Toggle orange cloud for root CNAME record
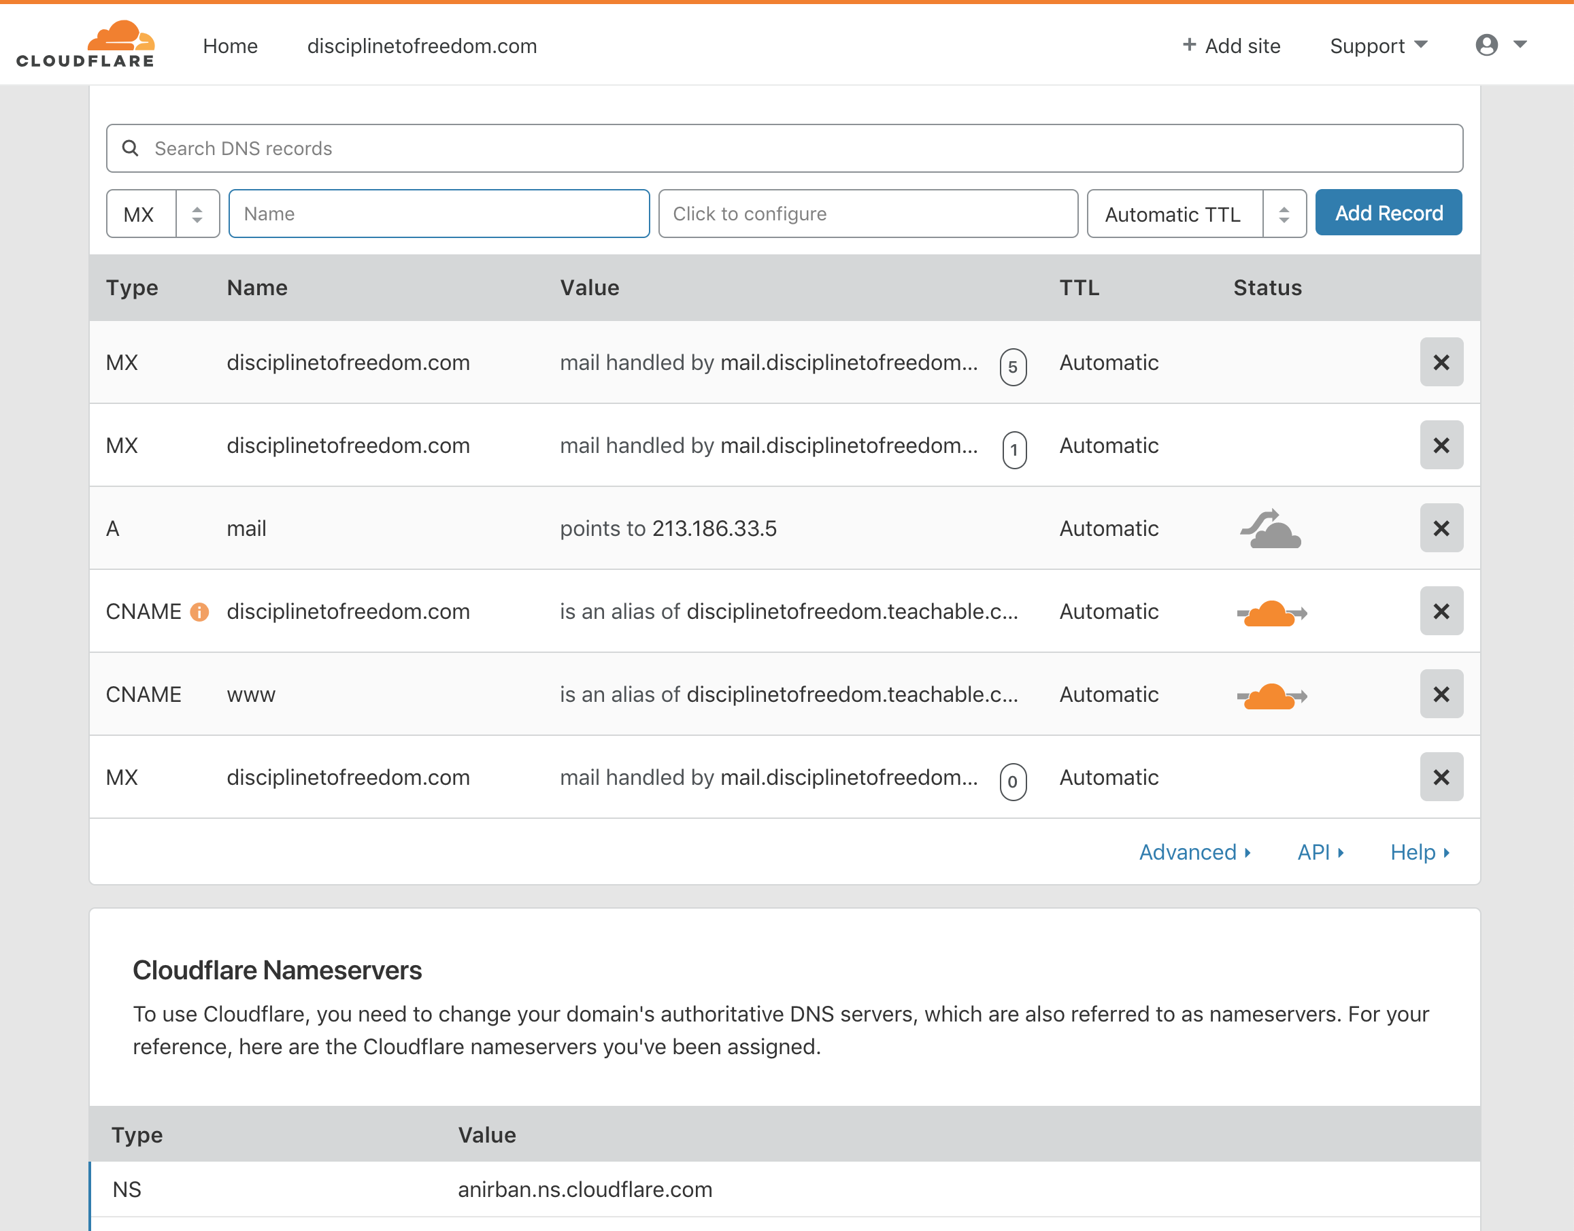The height and width of the screenshot is (1231, 1574). coord(1271,613)
